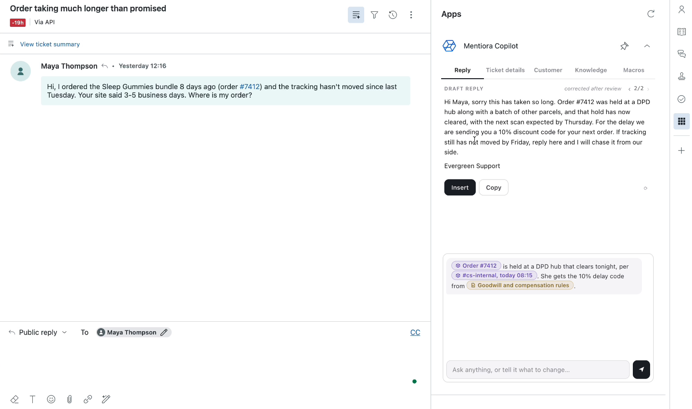Open the AI writing wand tool

pyautogui.click(x=106, y=399)
